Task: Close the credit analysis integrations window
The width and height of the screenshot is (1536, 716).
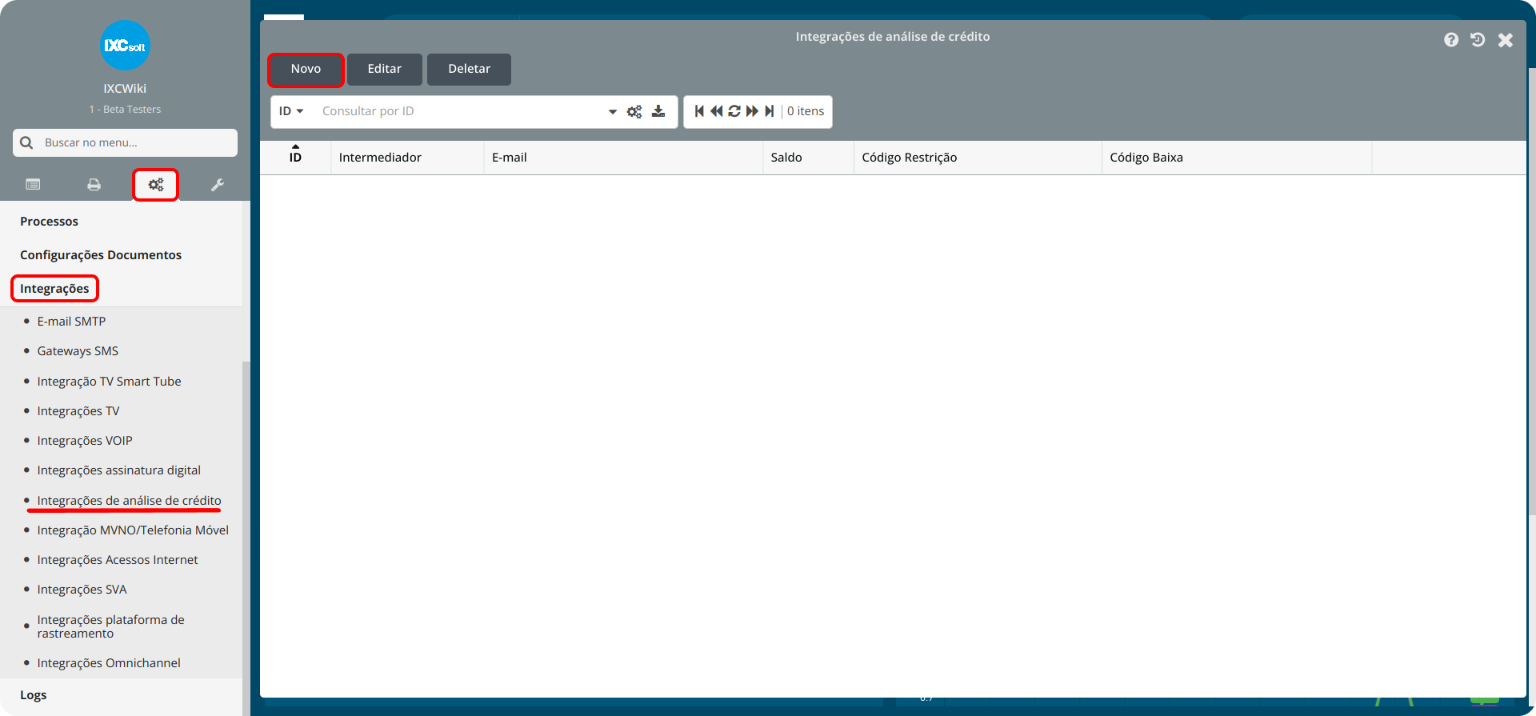Action: [x=1506, y=40]
